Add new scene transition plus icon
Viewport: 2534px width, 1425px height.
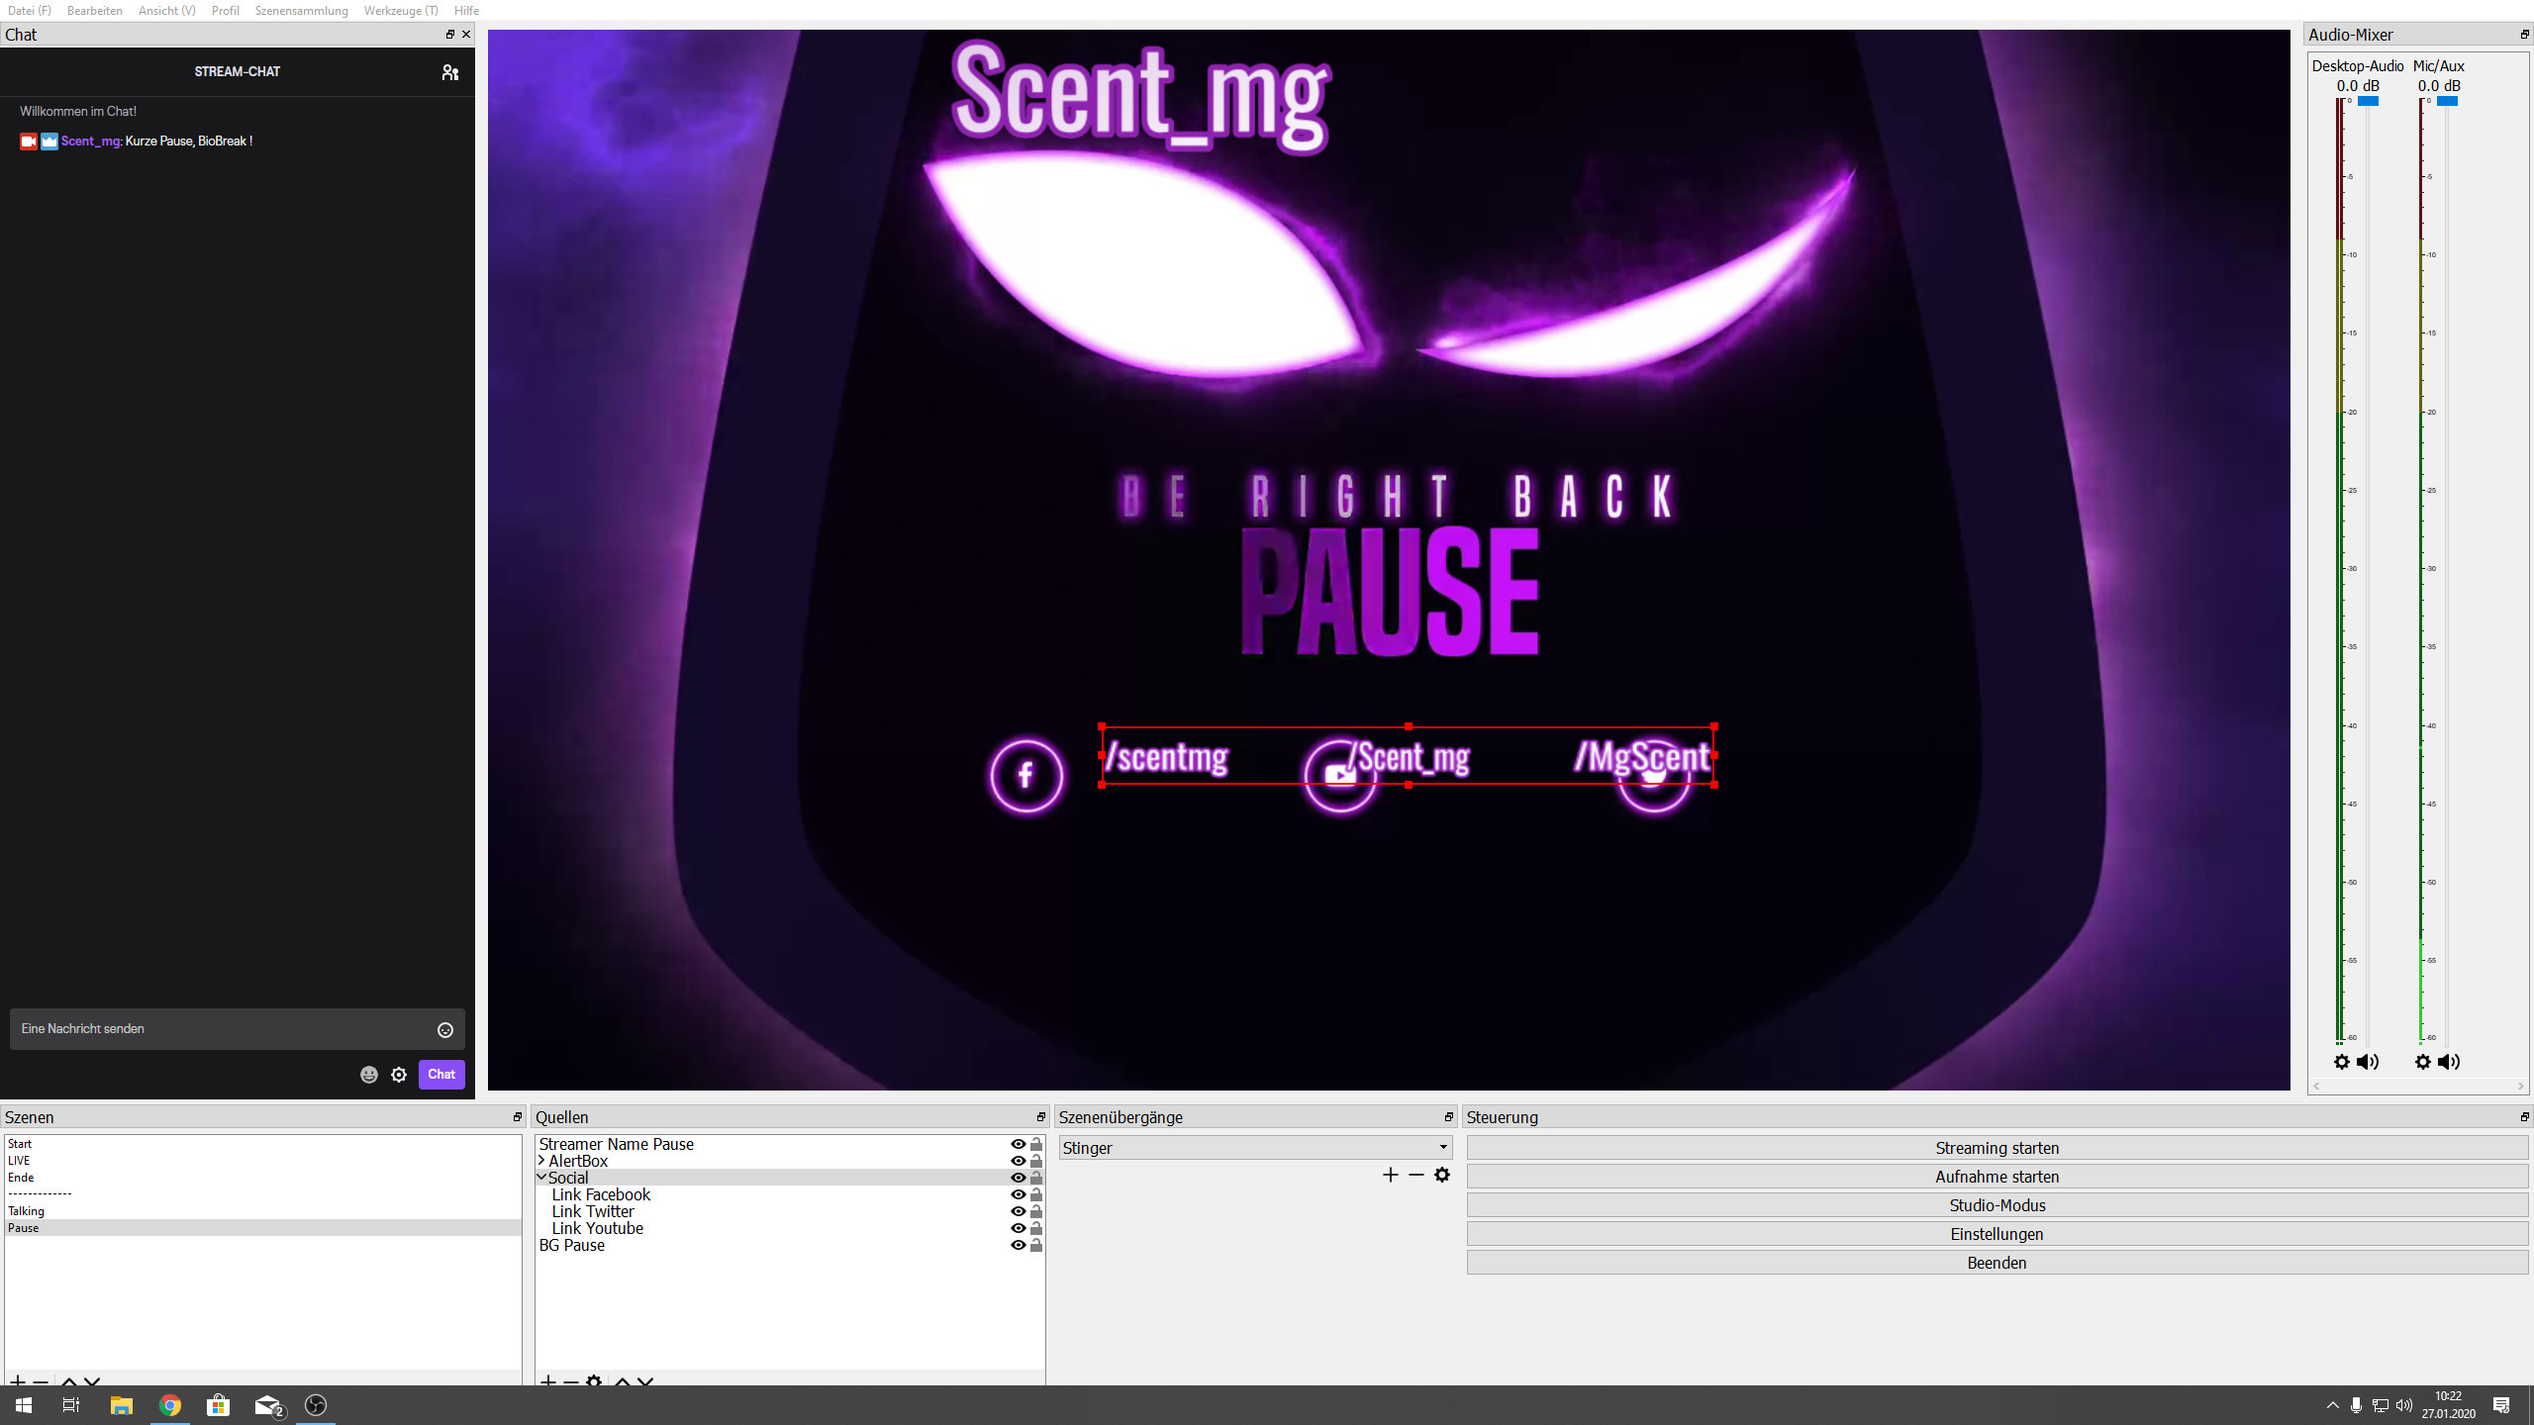click(1390, 1175)
